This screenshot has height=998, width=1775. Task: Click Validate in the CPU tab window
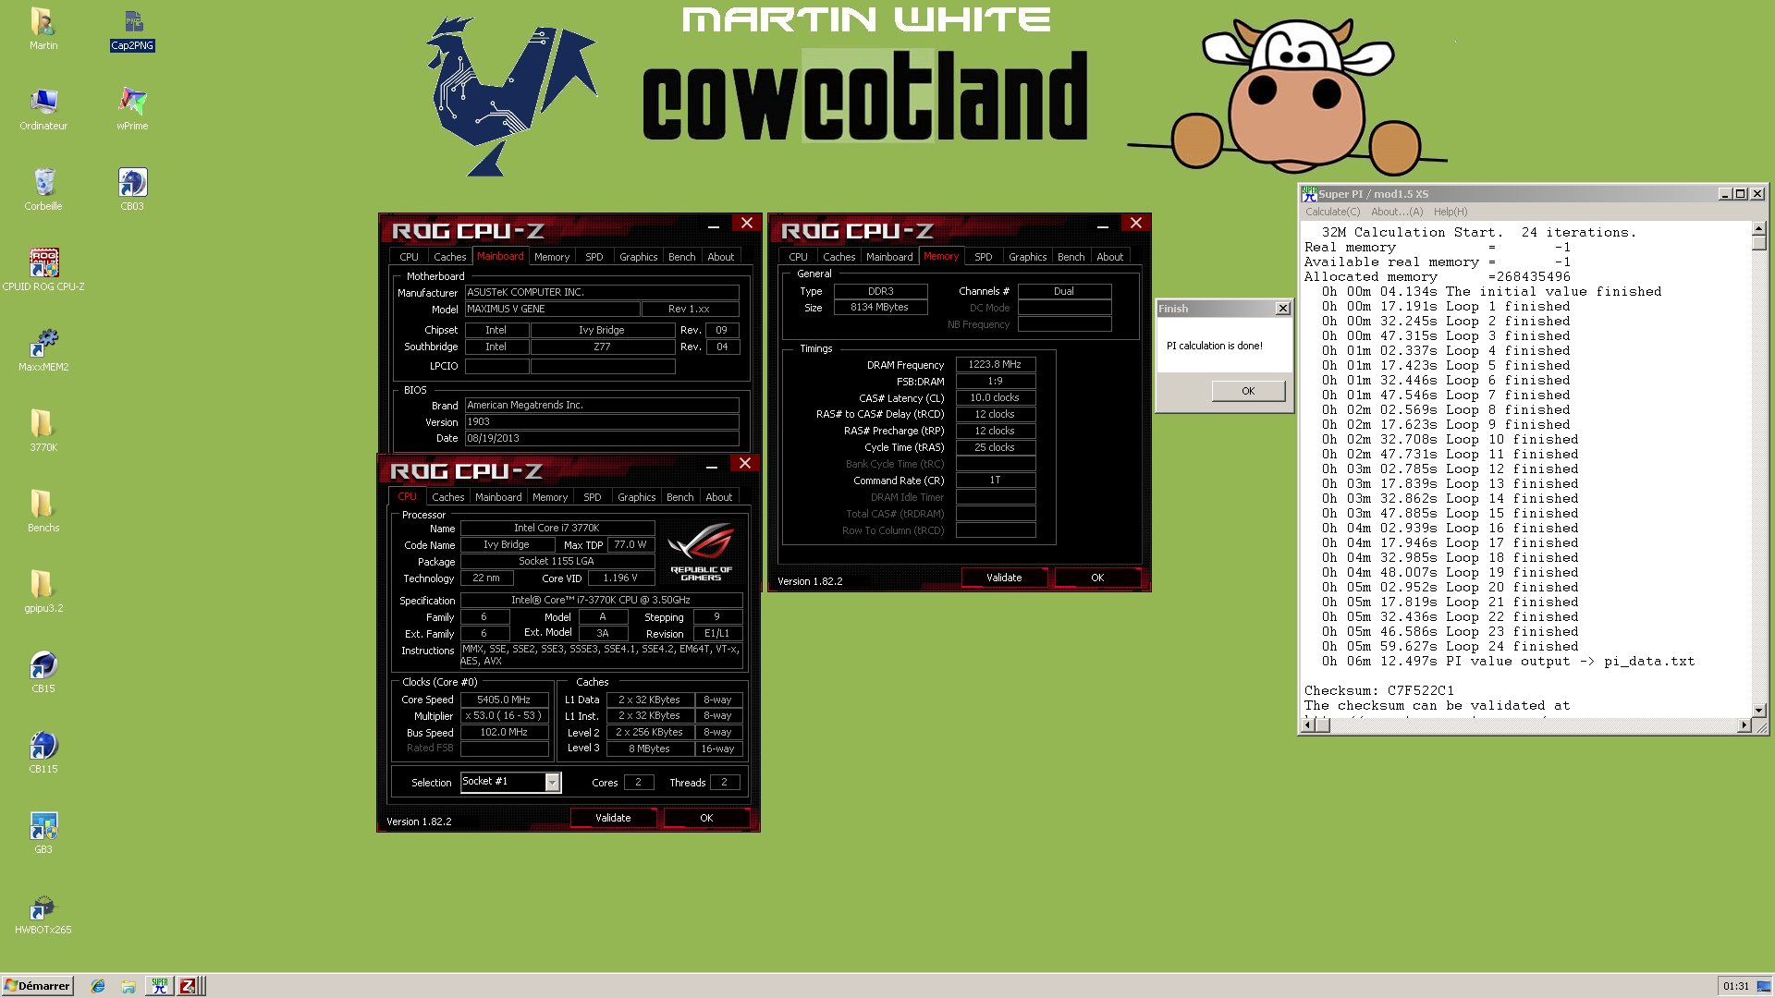[x=613, y=818]
